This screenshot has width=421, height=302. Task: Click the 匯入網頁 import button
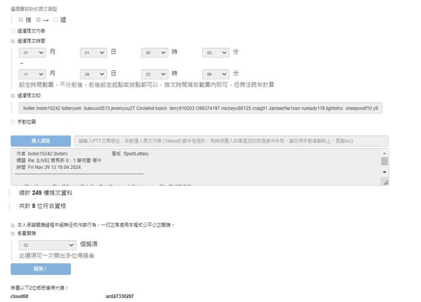tap(41, 141)
